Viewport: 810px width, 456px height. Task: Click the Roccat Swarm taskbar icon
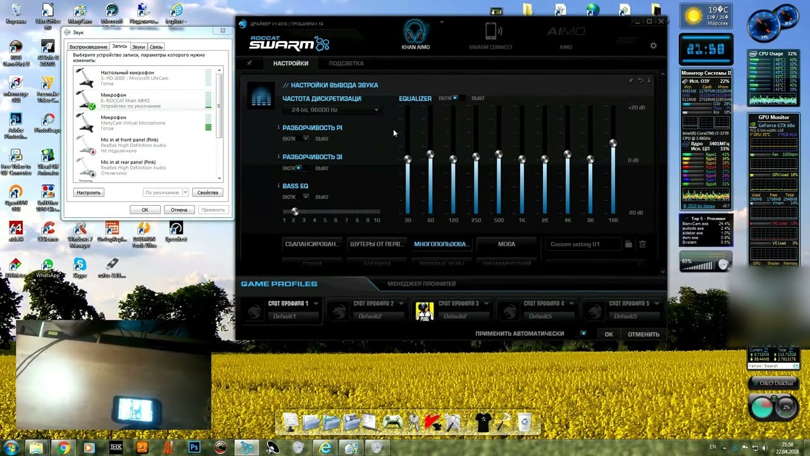pos(247,448)
